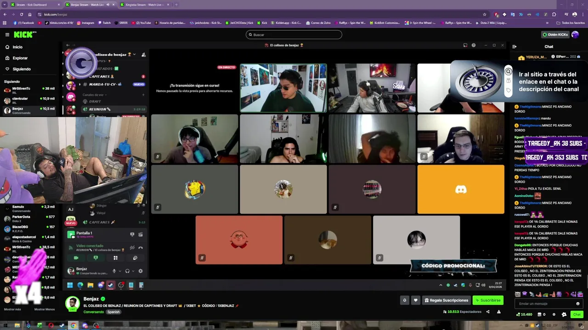This screenshot has width=588, height=330.
Task: Open the Instagram bookmark
Action: click(85, 23)
